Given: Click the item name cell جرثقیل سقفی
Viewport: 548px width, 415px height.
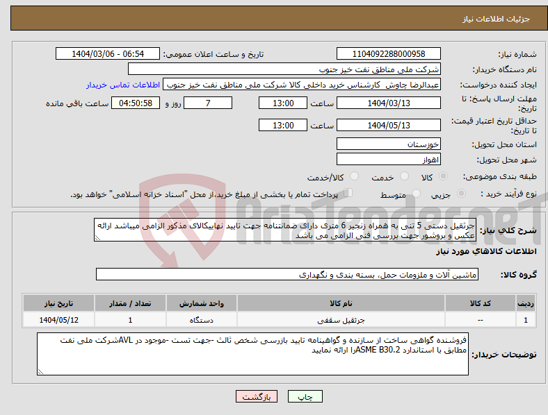Looking at the screenshot, I should (x=341, y=320).
